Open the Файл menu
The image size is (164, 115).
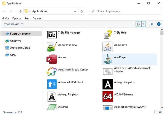(6, 19)
